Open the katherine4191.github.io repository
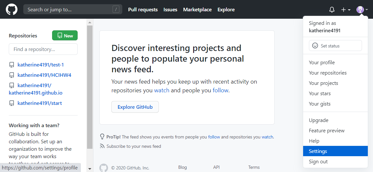 (x=36, y=89)
